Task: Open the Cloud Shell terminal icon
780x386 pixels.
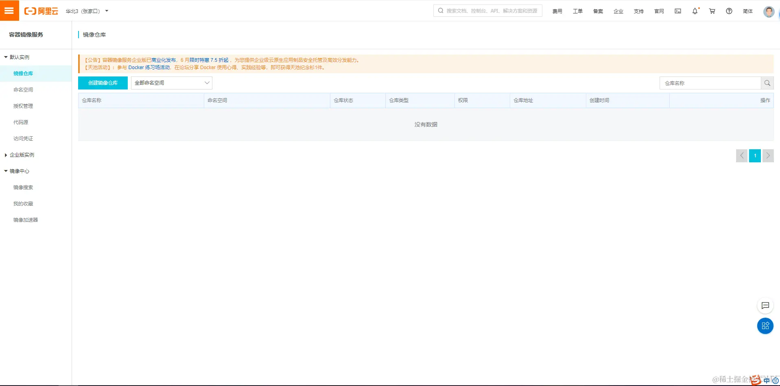Action: 678,11
